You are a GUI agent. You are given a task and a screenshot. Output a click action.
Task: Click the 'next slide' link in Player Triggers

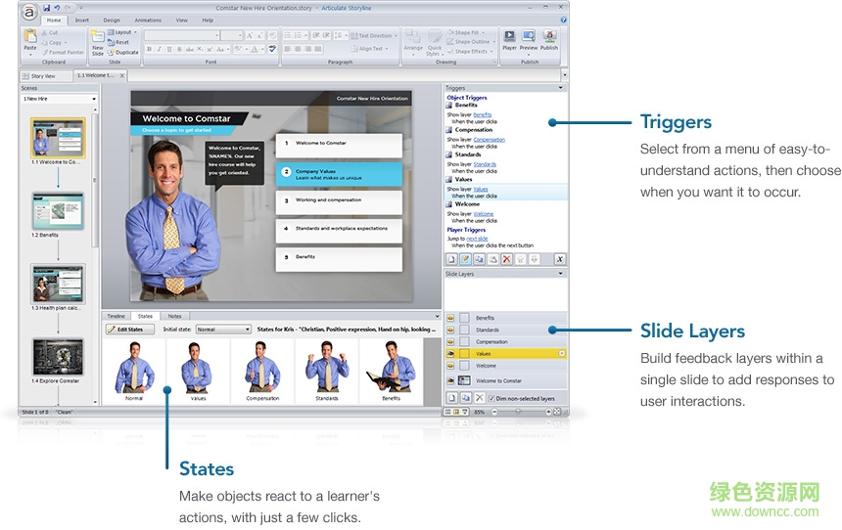click(x=477, y=238)
